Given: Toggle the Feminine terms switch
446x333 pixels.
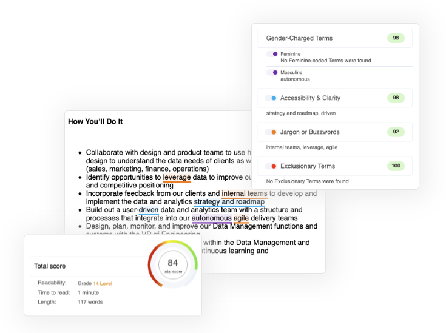Looking at the screenshot, I should (x=272, y=54).
